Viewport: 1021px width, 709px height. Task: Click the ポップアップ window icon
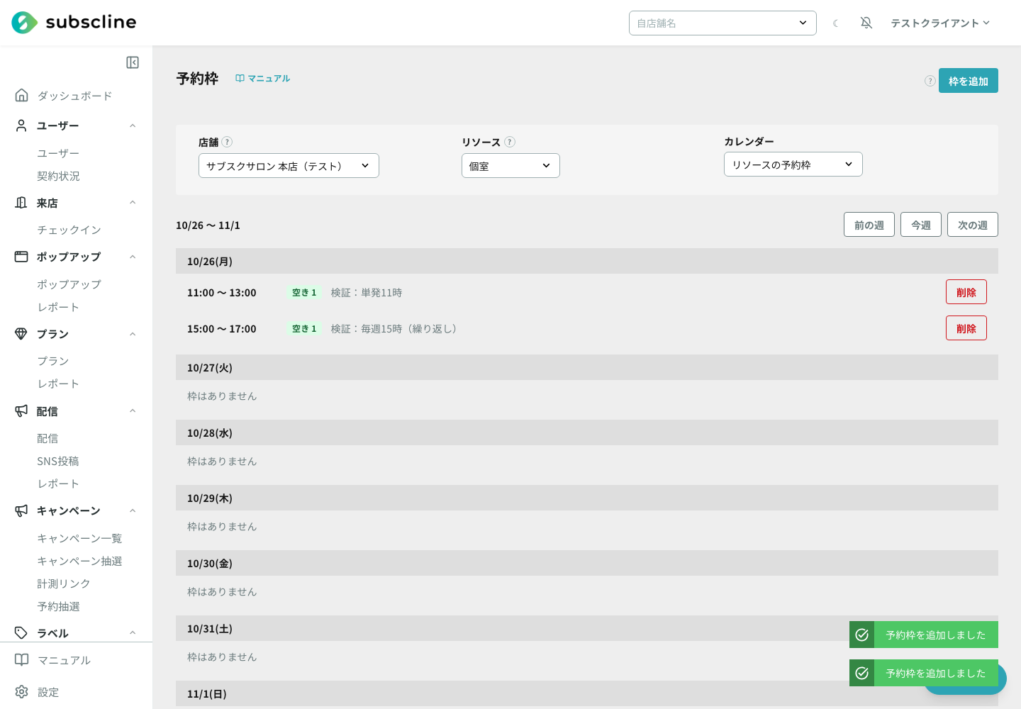[21, 257]
